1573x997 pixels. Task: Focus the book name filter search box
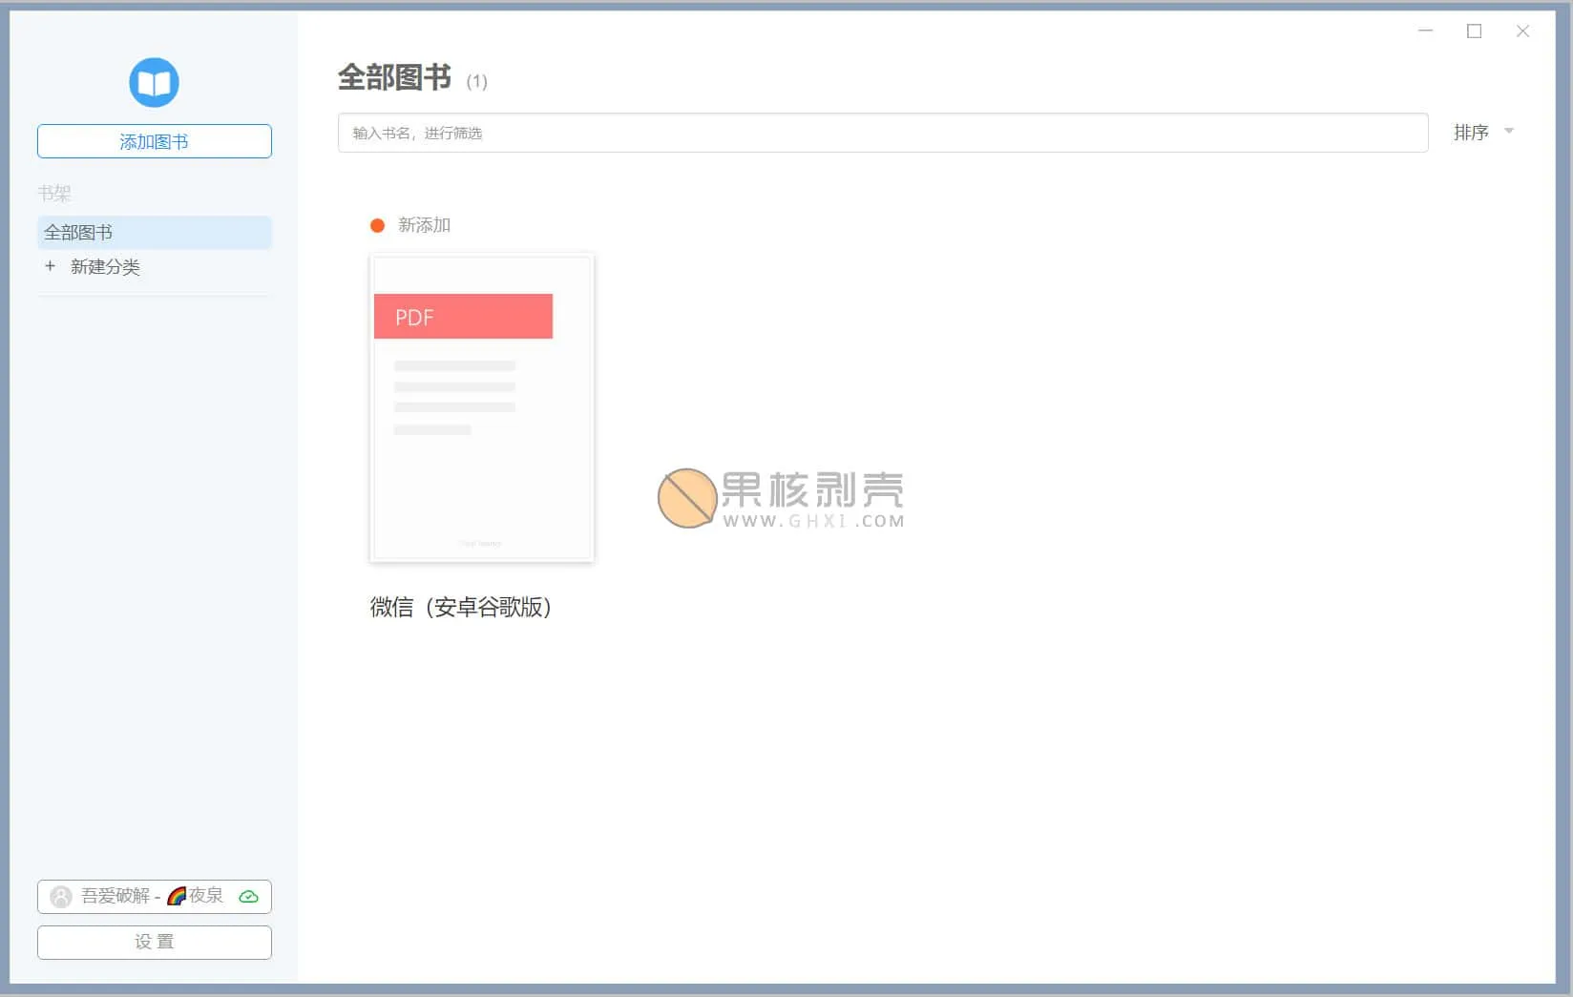pyautogui.click(x=882, y=133)
